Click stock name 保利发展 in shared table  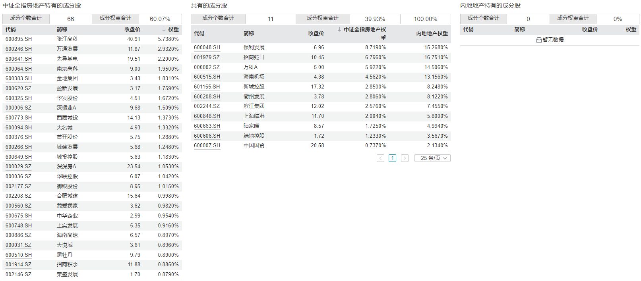(x=254, y=47)
